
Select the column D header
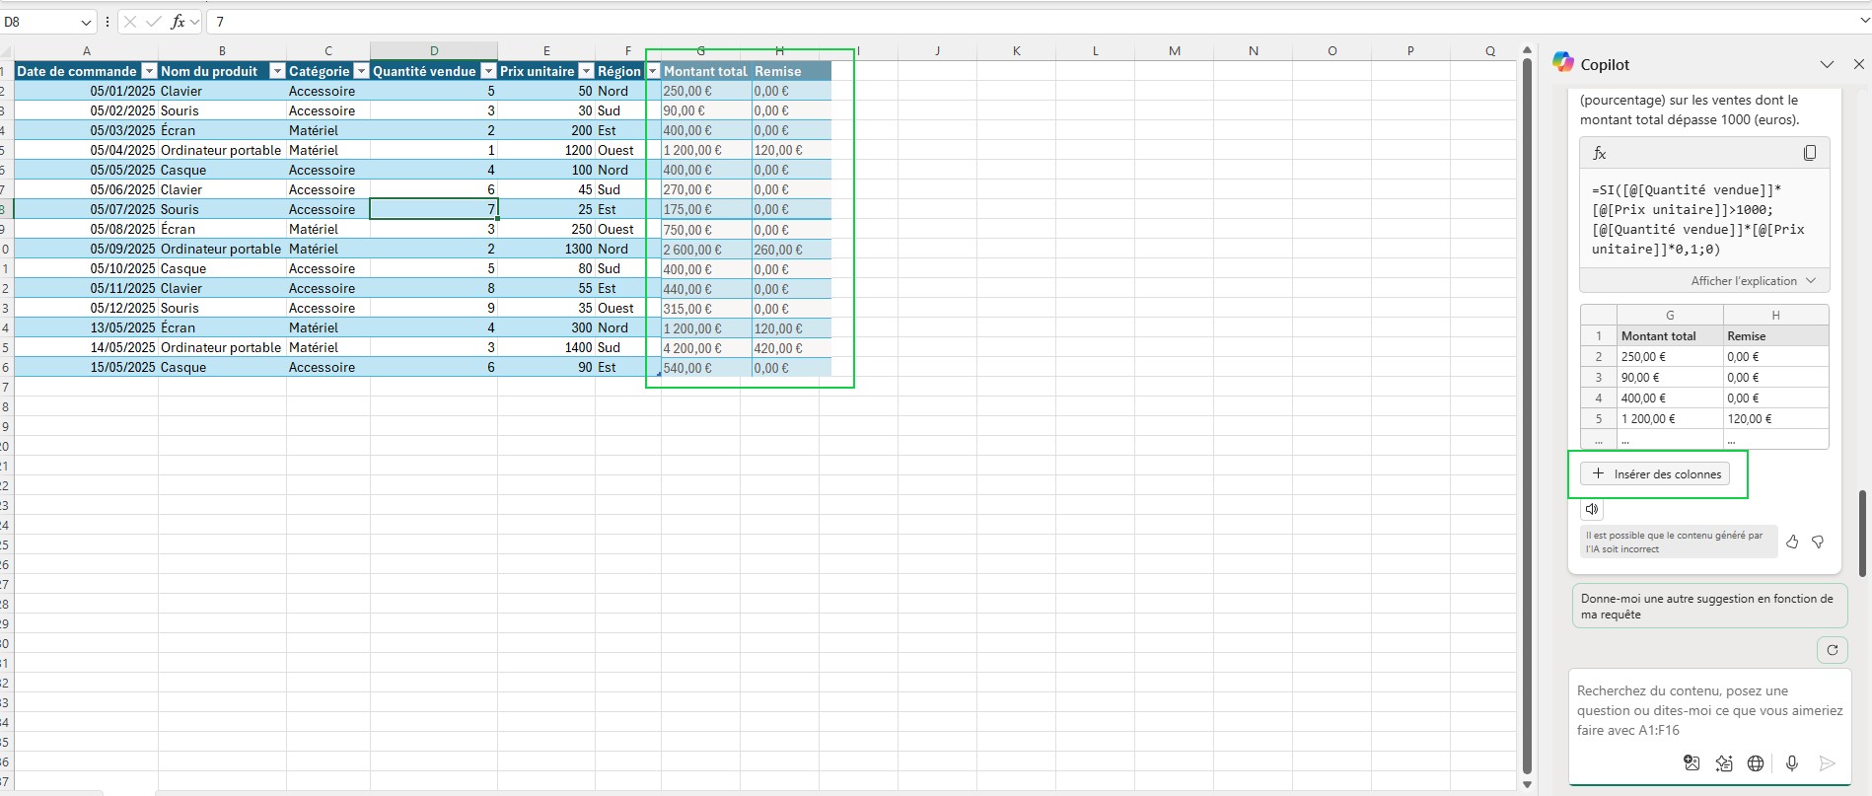[434, 50]
